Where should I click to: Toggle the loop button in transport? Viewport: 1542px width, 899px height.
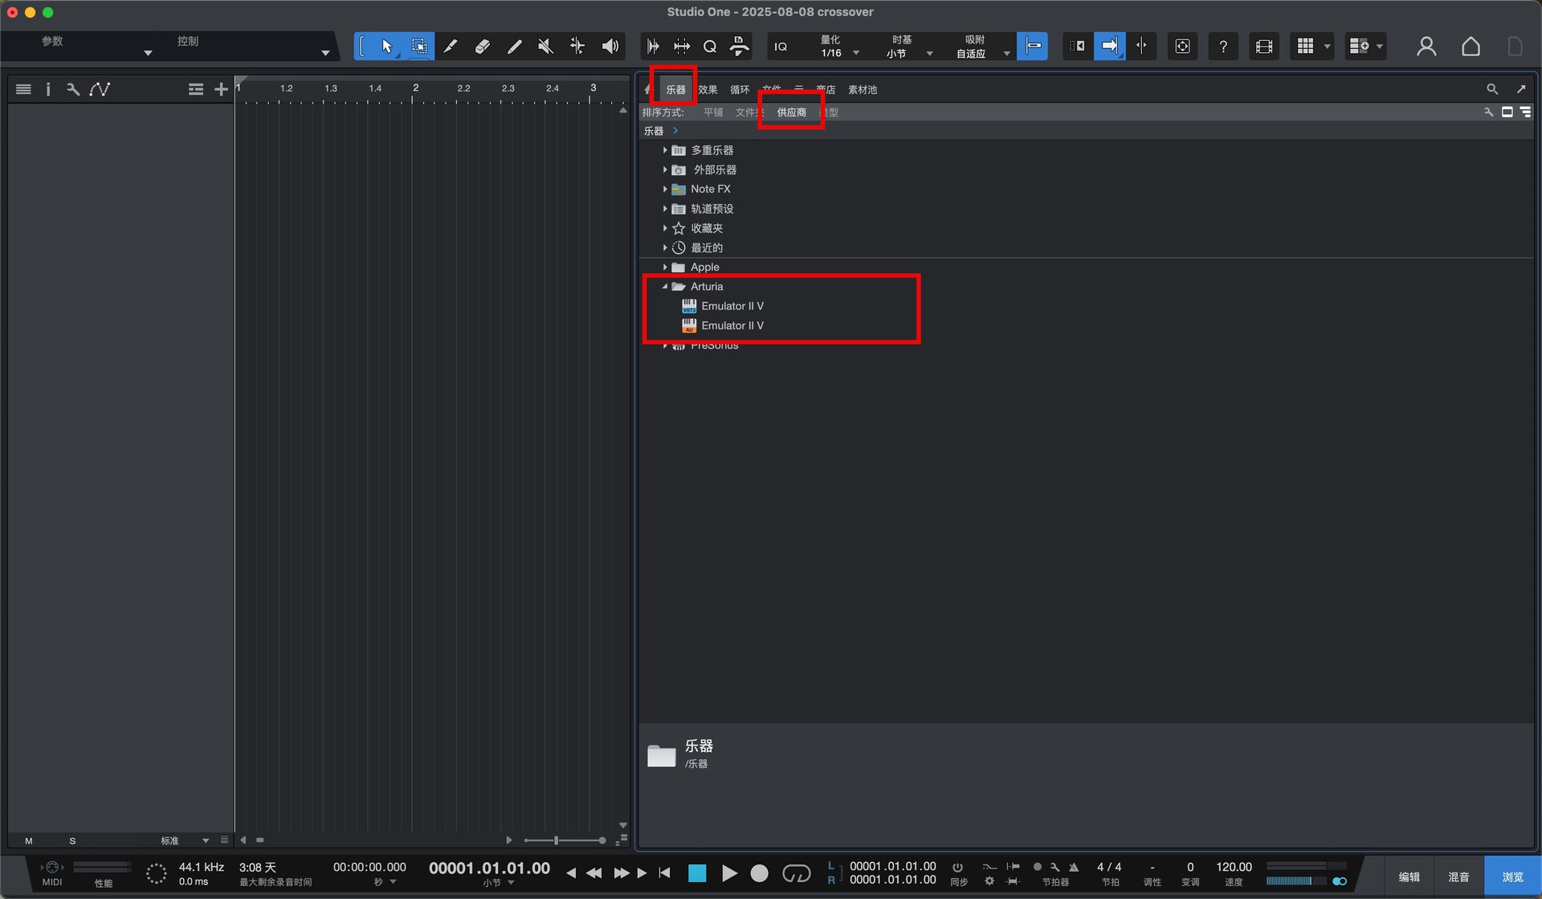coord(796,873)
